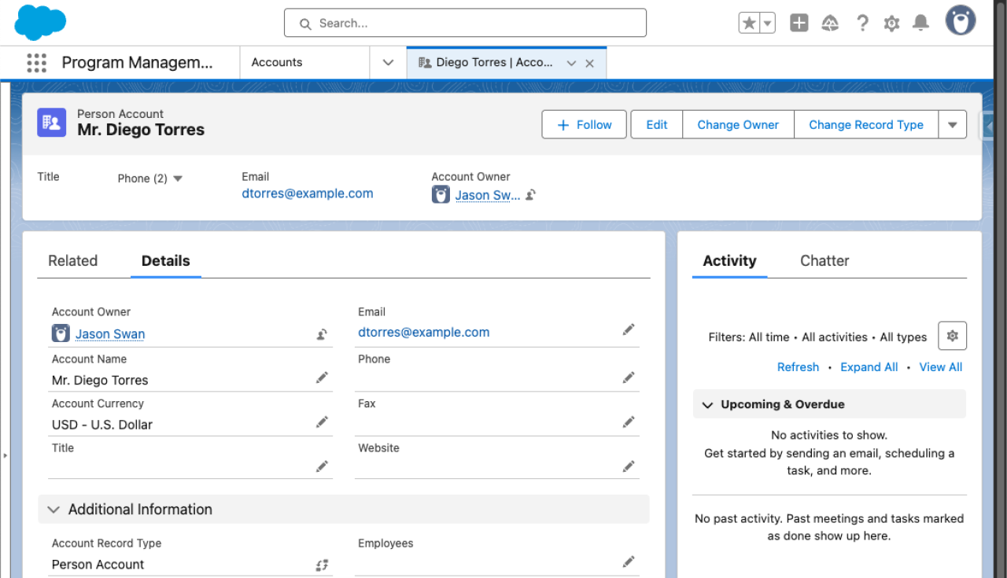Click the change owner icon beside Jason Swan
Screen dimensions: 1007x578
pyautogui.click(x=321, y=333)
